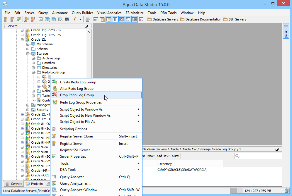Viewport: 292px width, 196px height.
Task: Choose Register SSH Server entry
Action: [96, 150]
